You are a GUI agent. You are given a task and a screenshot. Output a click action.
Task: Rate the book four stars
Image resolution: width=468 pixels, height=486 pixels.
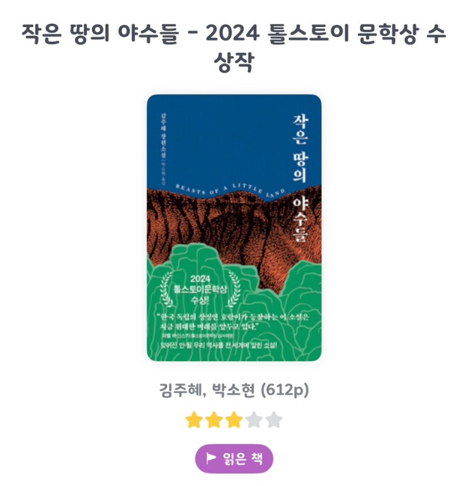pyautogui.click(x=254, y=420)
